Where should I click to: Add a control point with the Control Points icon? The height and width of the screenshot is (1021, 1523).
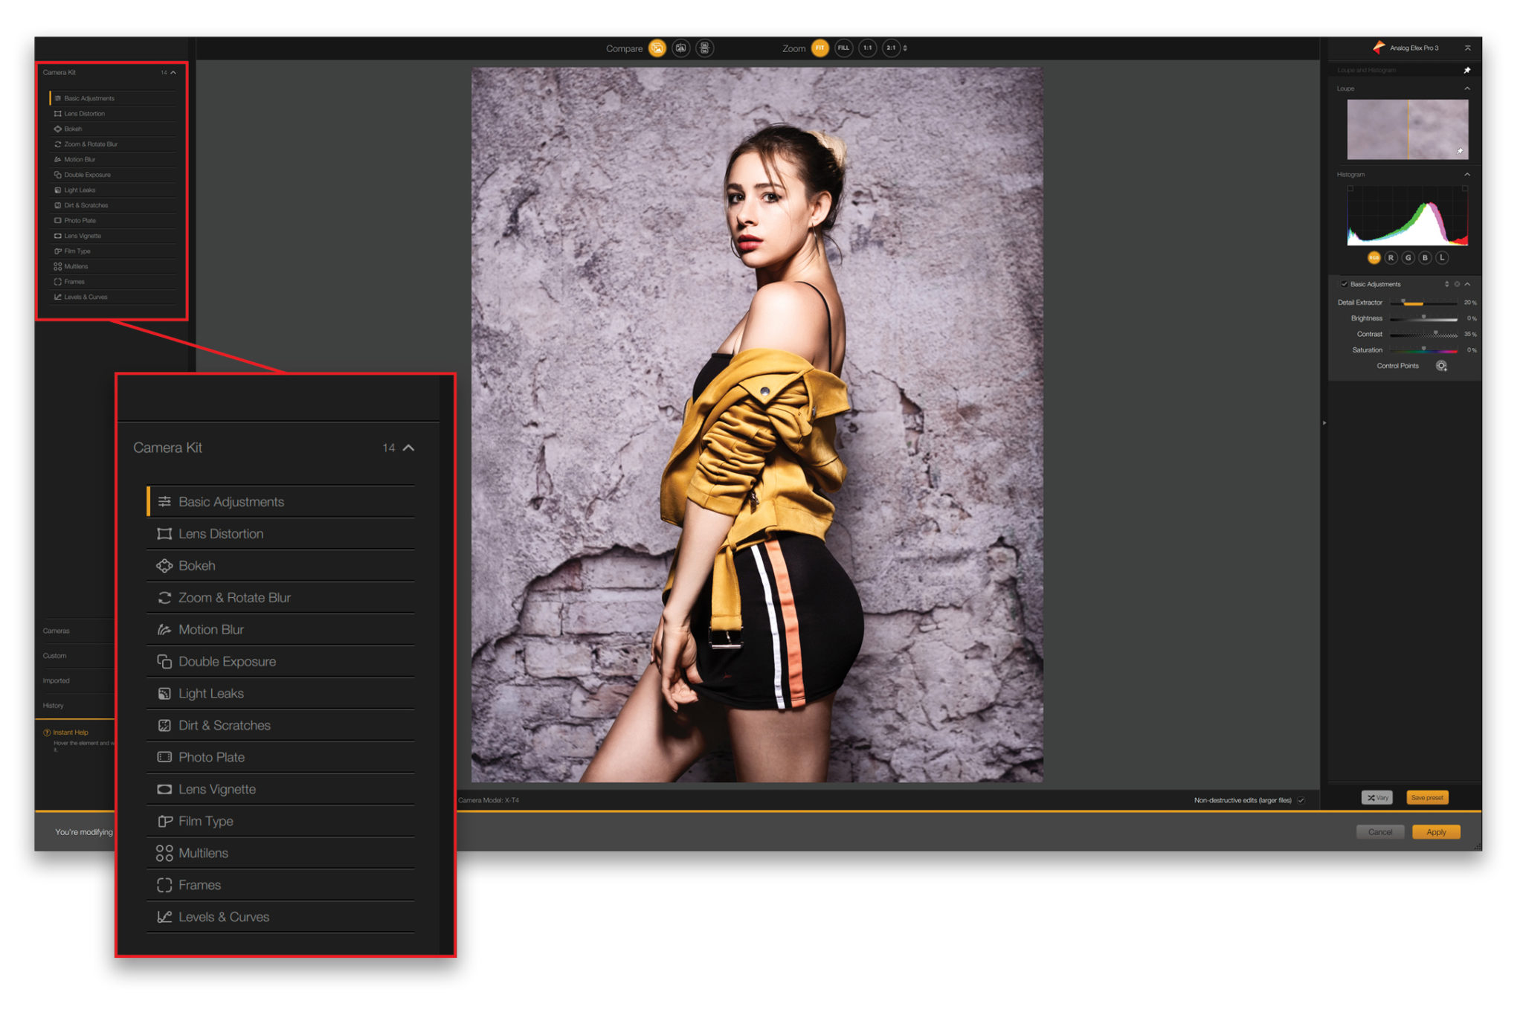[x=1441, y=366]
